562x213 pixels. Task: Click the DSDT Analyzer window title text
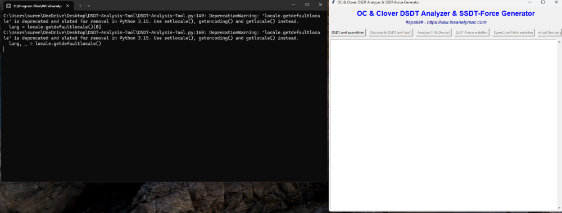tap(378, 2)
